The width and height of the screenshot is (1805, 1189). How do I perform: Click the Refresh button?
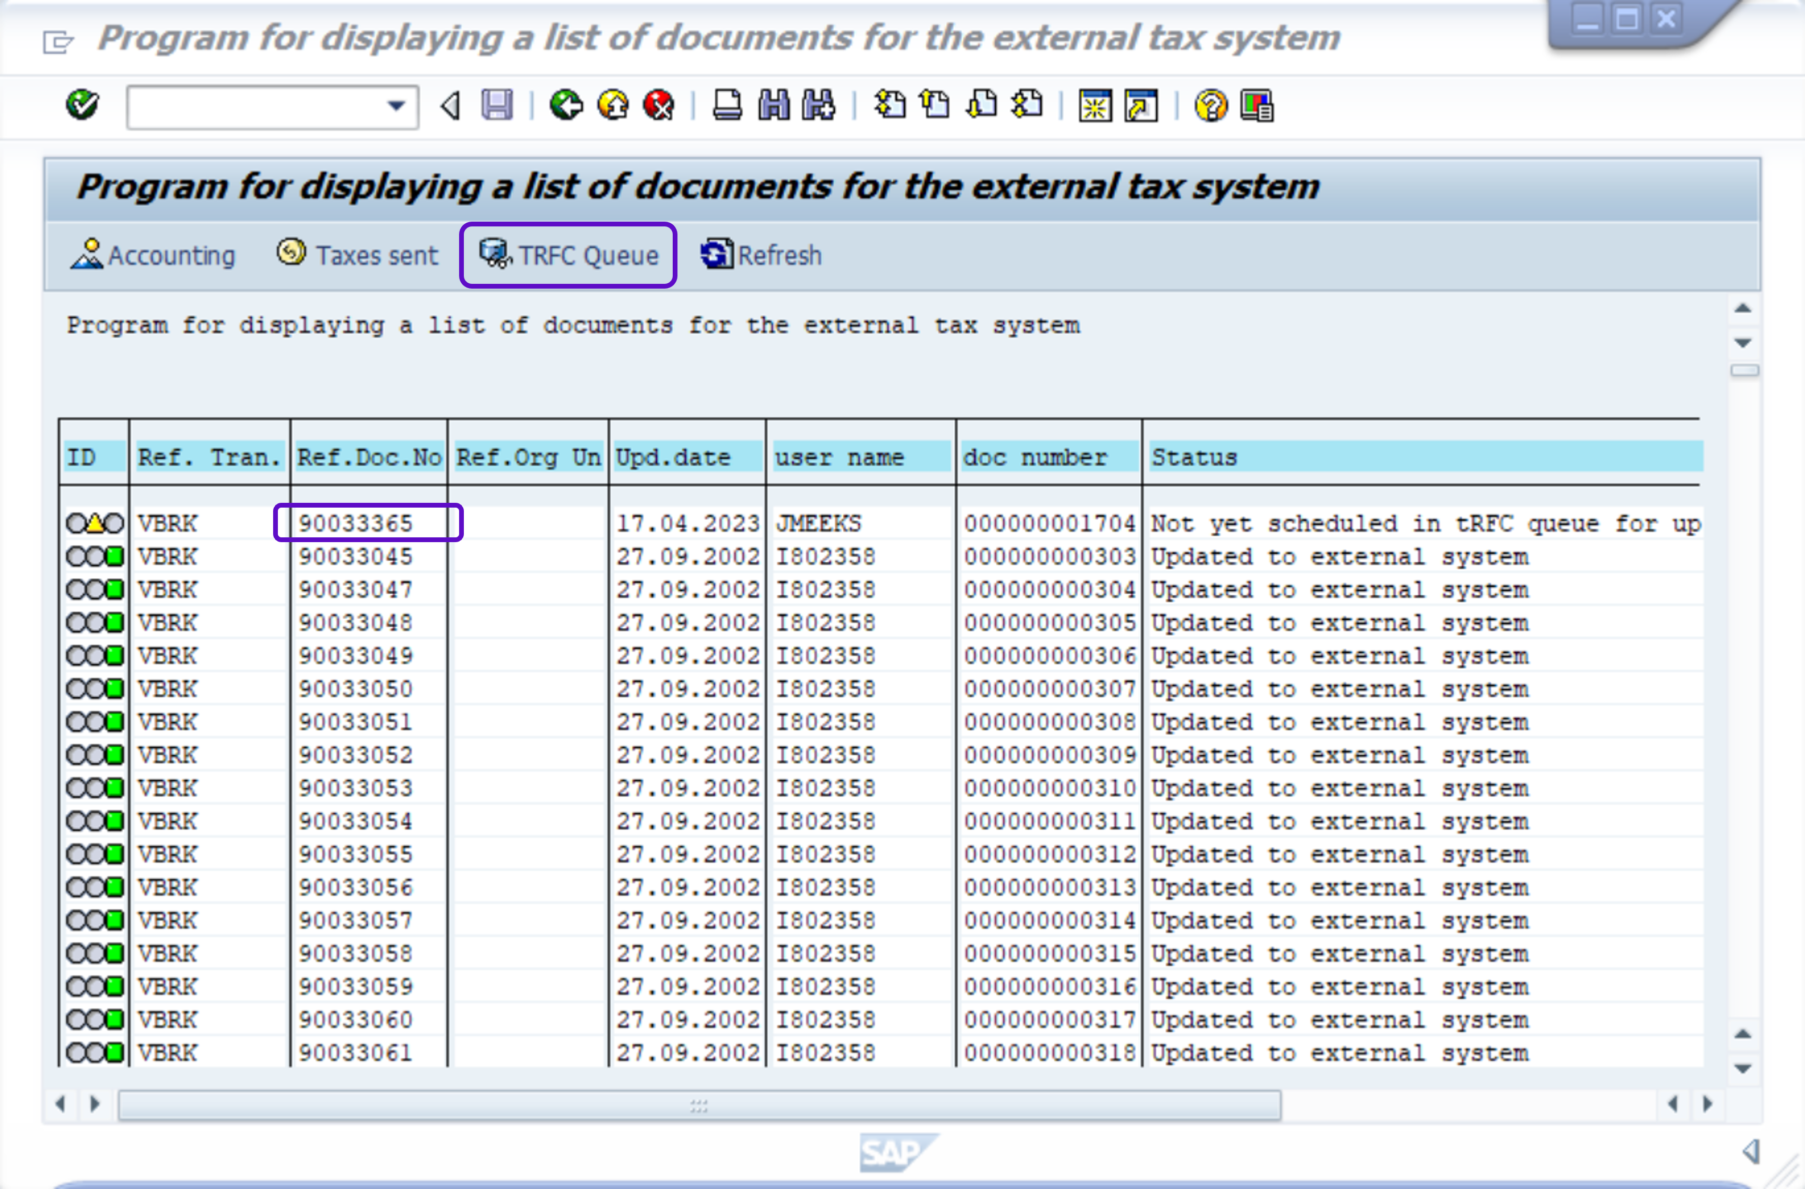(x=761, y=255)
